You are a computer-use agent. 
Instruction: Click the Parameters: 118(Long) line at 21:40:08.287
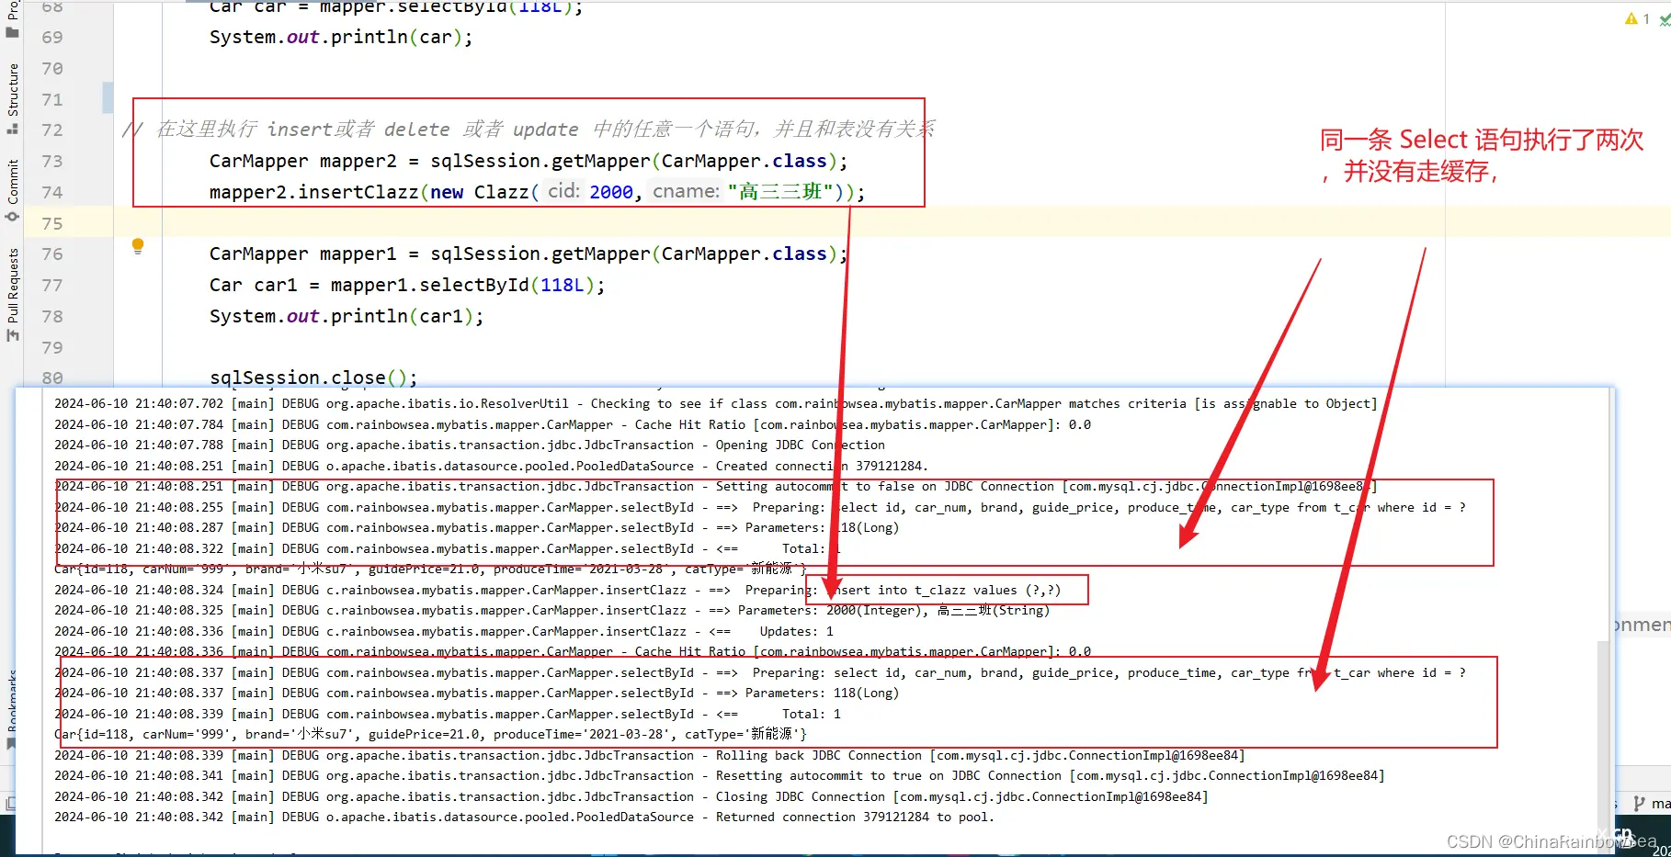tap(476, 528)
